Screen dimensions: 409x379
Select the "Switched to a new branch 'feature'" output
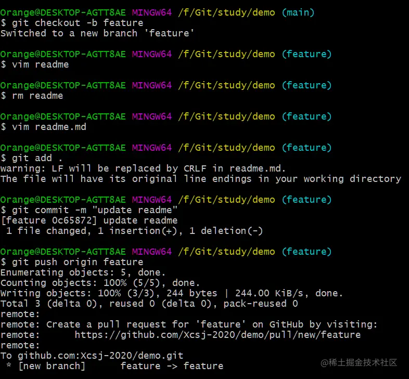coord(97,33)
